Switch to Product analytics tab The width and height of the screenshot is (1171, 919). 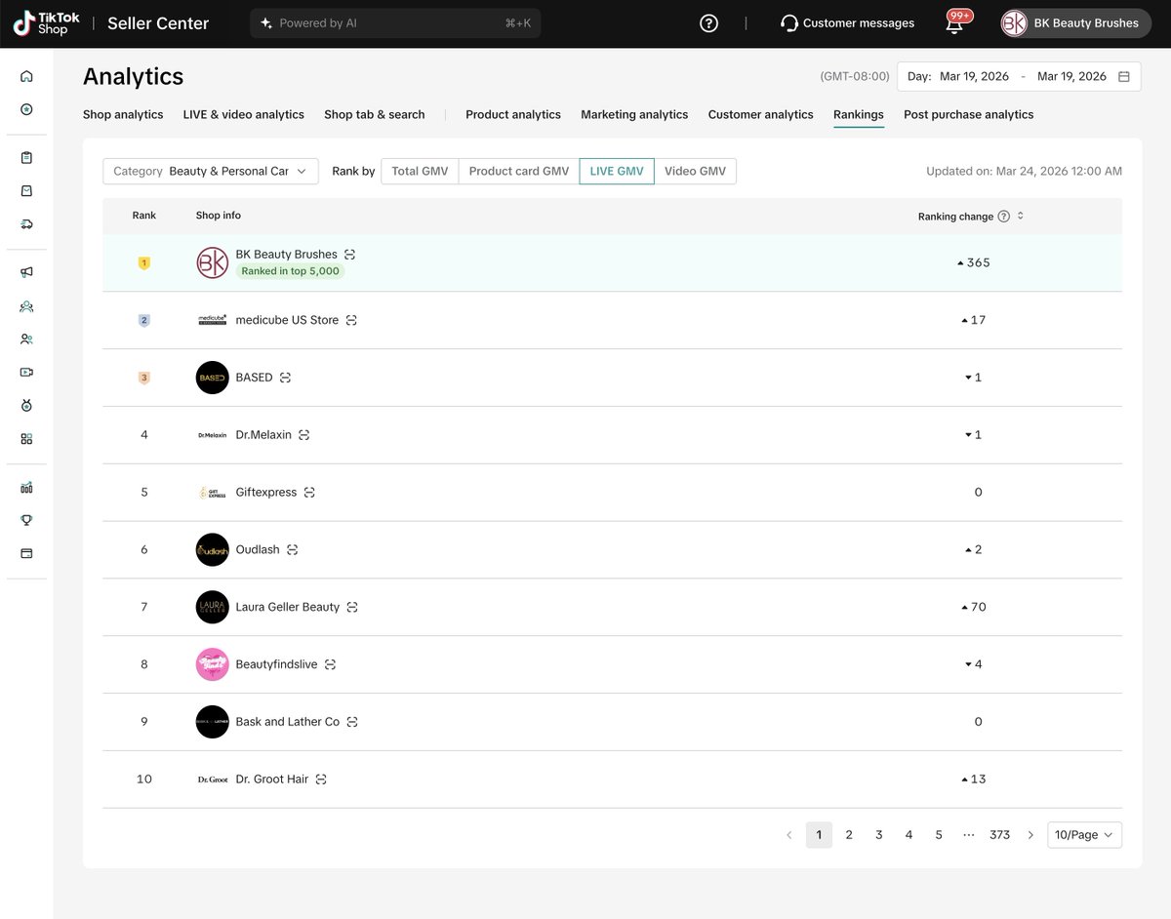pyautogui.click(x=513, y=114)
